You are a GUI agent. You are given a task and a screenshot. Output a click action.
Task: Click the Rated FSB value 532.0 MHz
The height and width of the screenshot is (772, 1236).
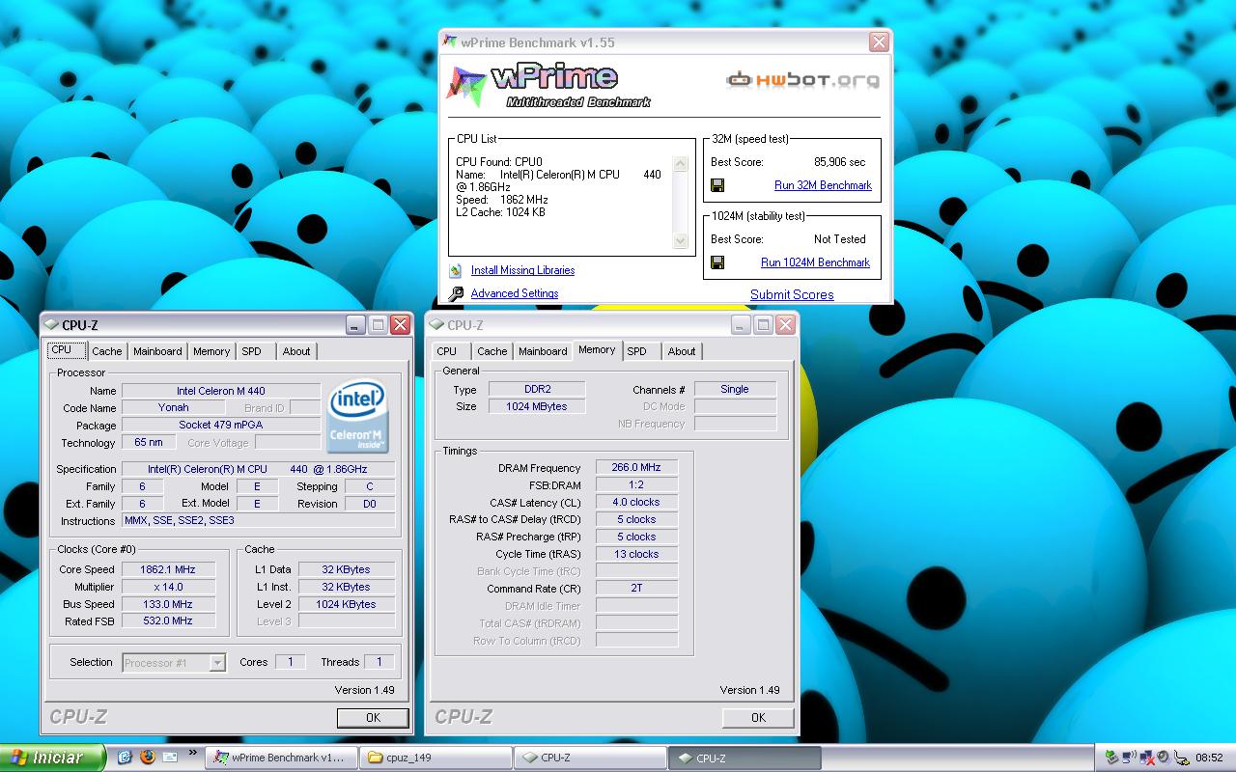coord(168,621)
